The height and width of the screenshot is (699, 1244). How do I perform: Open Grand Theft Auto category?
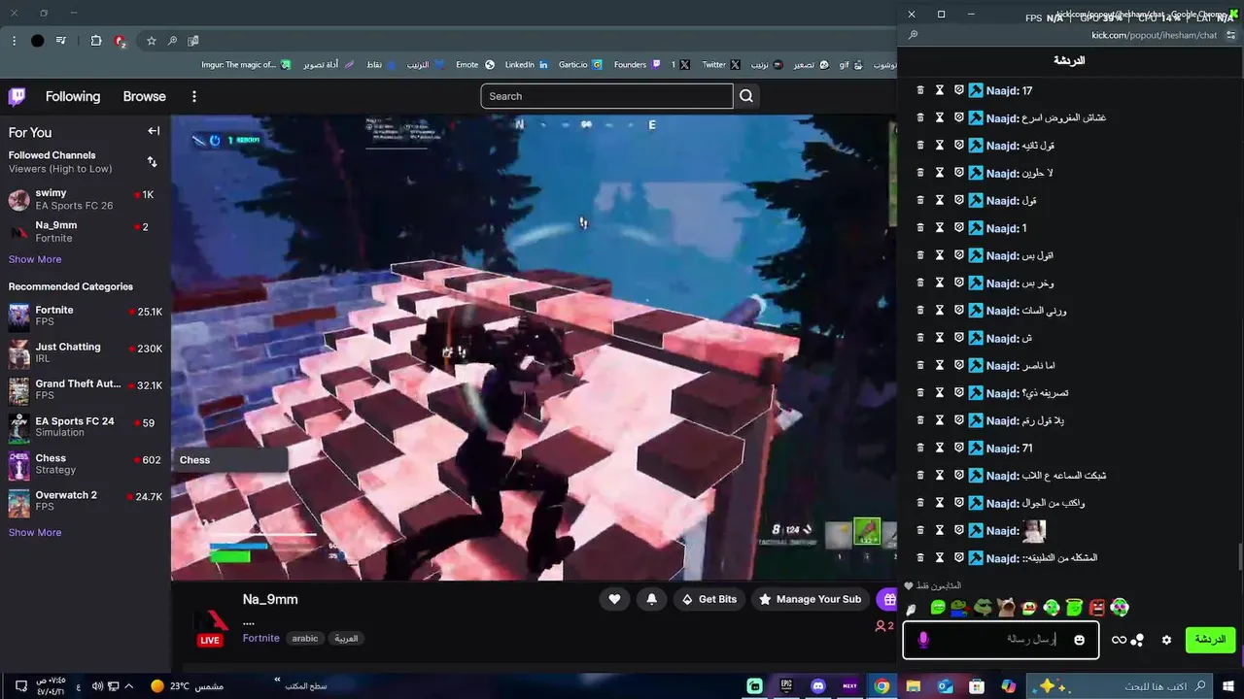click(x=86, y=390)
